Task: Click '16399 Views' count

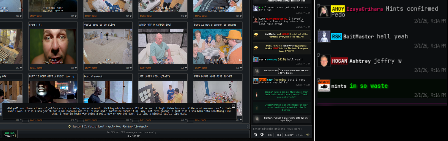Action: (90, 68)
